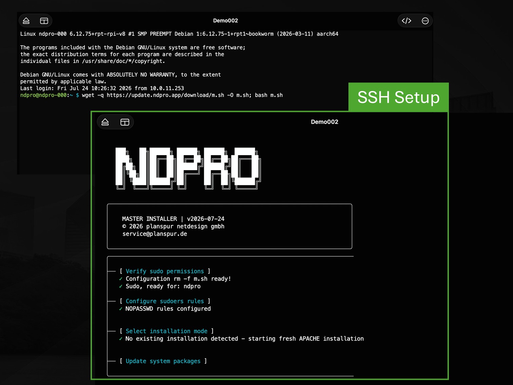Click Demo002 title in back terminal window
The image size is (513, 385).
(226, 21)
